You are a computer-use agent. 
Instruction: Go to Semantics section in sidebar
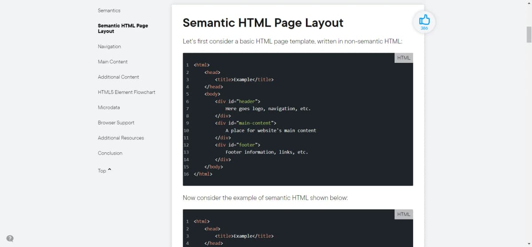click(x=109, y=10)
